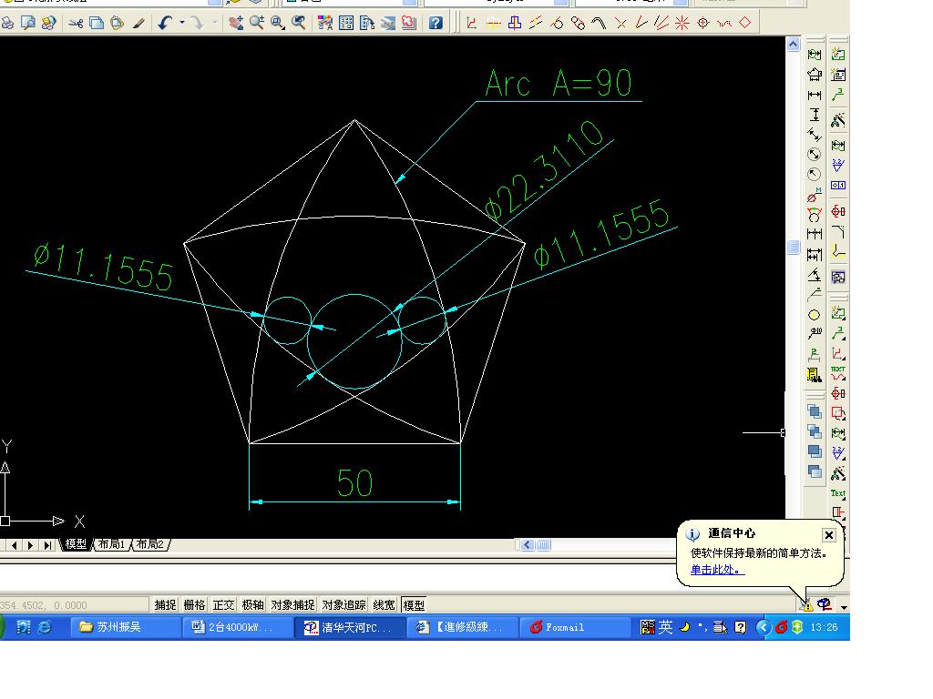This screenshot has width=933, height=699.
Task: Toggle 正交 ortho mode in the status bar
Action: (x=224, y=604)
